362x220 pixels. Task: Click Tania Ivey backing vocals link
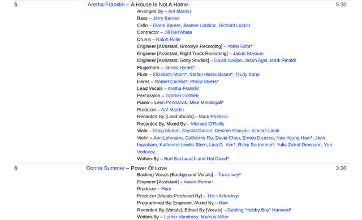tap(229, 175)
